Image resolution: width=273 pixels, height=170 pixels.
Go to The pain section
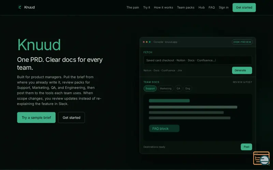coord(133,7)
